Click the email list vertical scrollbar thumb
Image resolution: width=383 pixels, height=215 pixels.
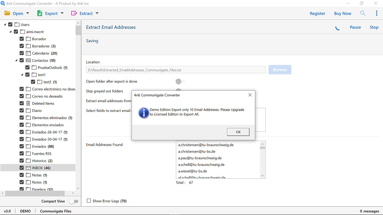click(262, 148)
